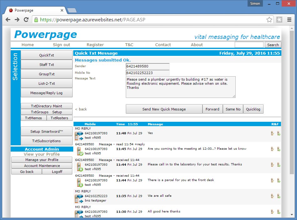Bookmark this page with the star icon
This screenshot has height=220, width=297.
coord(269,20)
